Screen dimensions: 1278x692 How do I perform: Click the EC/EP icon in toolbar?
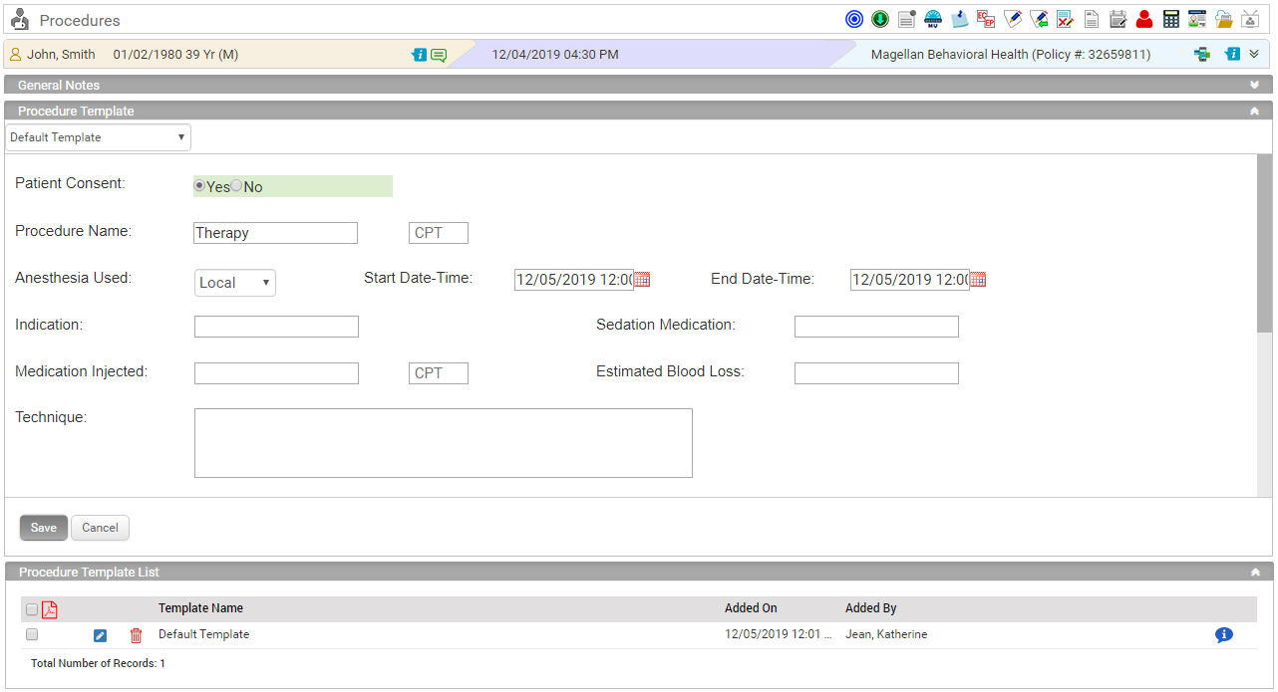click(986, 19)
